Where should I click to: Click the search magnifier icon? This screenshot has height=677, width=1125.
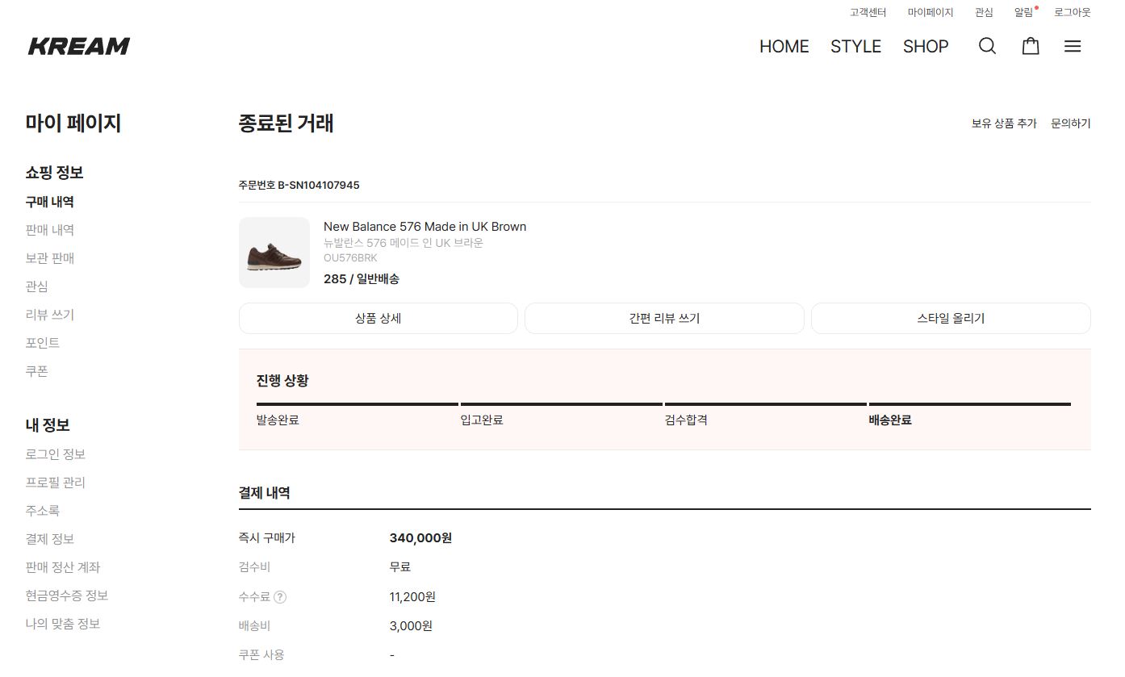coord(987,46)
